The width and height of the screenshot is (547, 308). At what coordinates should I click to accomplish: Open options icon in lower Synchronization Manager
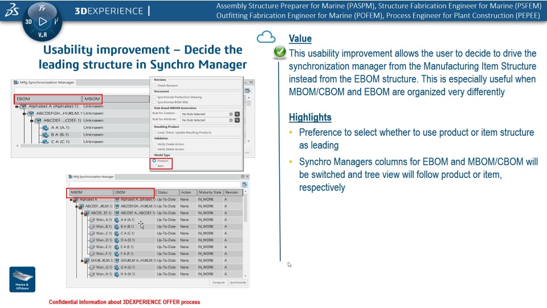click(244, 185)
